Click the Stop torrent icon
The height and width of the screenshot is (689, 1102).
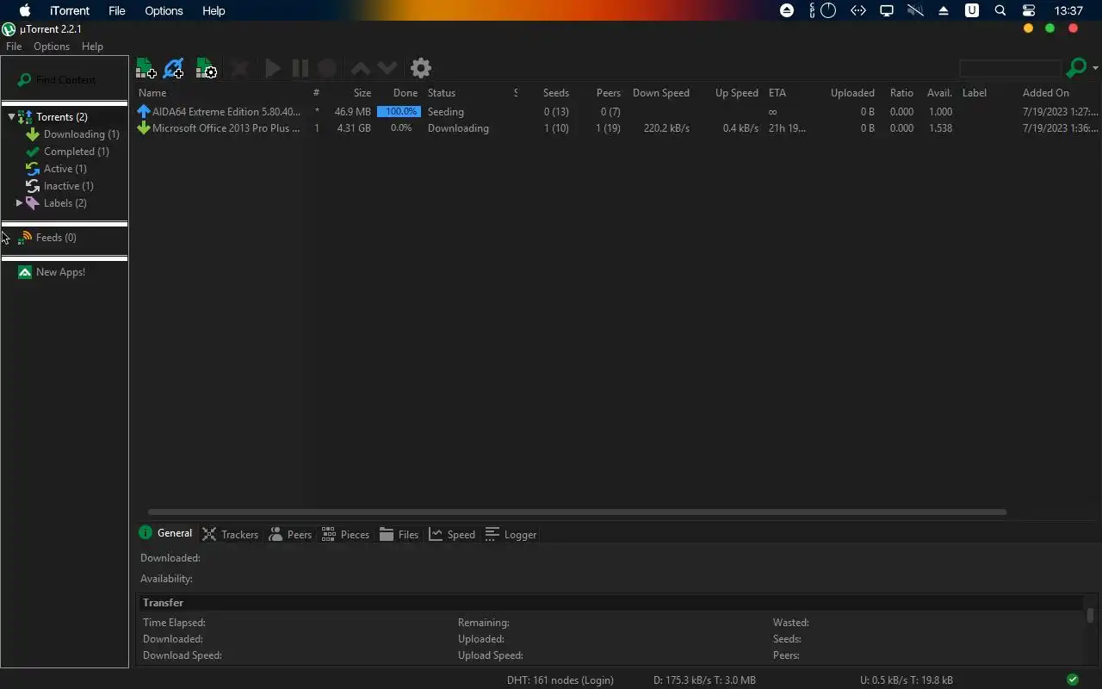tap(327, 68)
